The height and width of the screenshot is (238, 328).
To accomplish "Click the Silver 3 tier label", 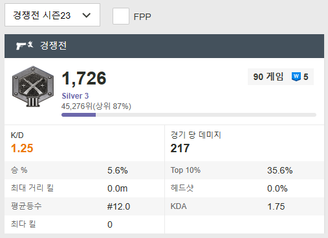I will point(75,96).
